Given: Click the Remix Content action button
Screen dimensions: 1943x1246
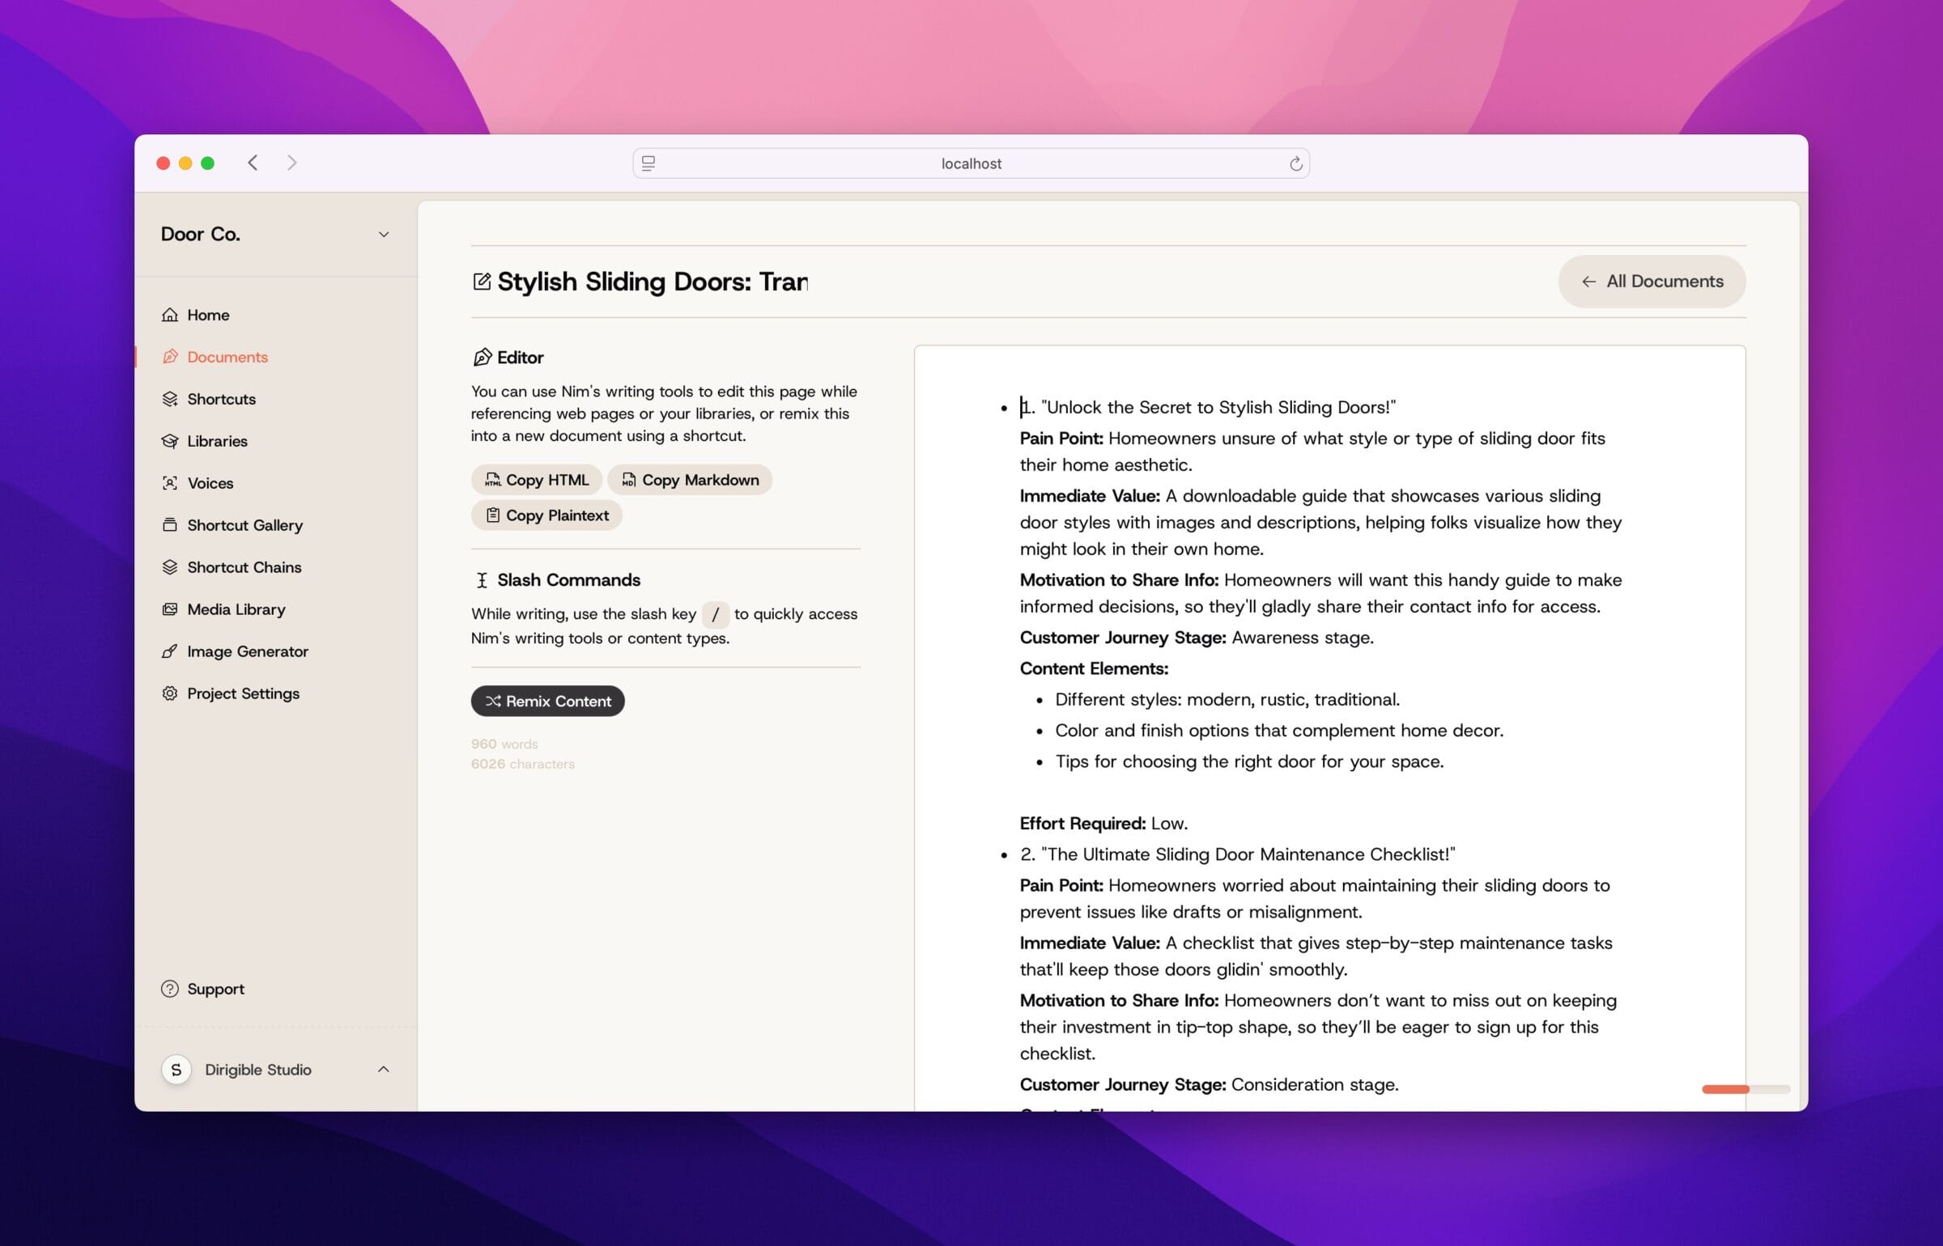Looking at the screenshot, I should click(x=548, y=701).
